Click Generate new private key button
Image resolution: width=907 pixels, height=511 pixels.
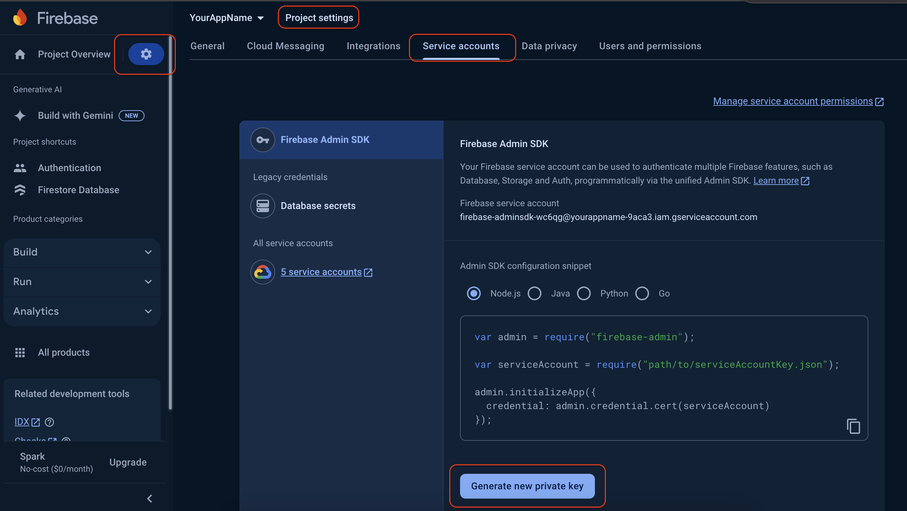[x=527, y=486]
